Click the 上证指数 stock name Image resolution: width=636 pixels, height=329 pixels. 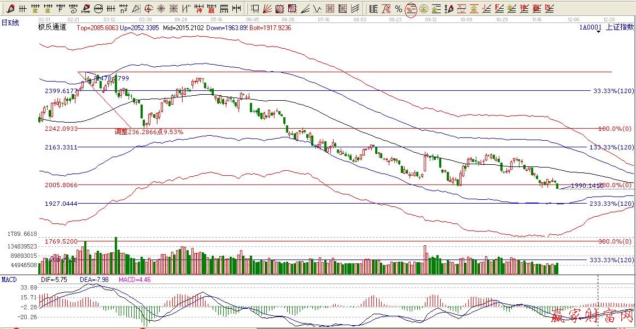pyautogui.click(x=619, y=27)
